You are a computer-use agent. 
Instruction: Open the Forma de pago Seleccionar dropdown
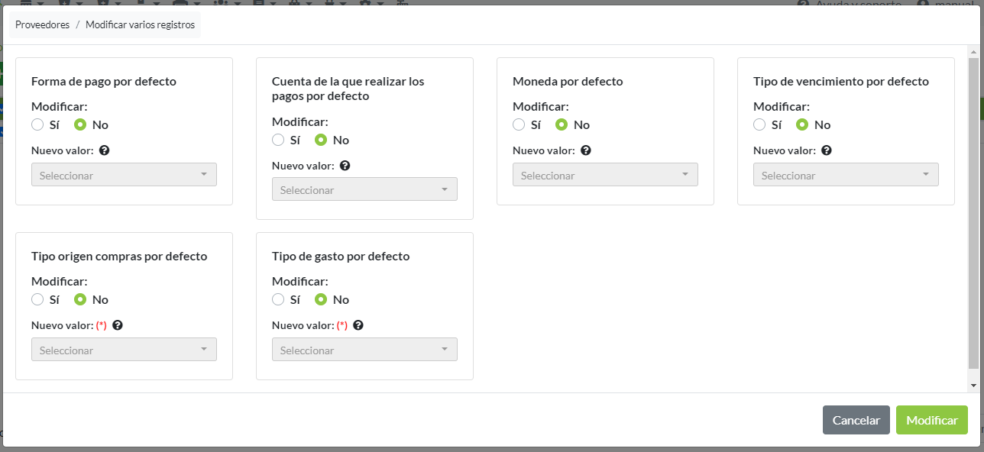tap(124, 175)
